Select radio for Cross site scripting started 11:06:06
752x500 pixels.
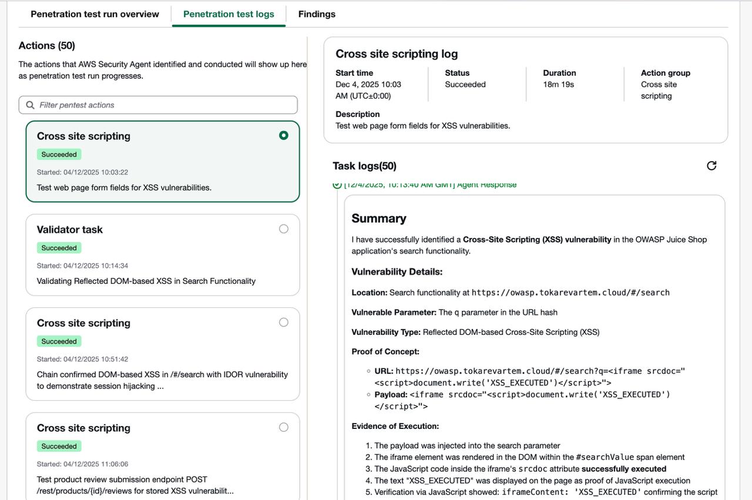(x=284, y=427)
